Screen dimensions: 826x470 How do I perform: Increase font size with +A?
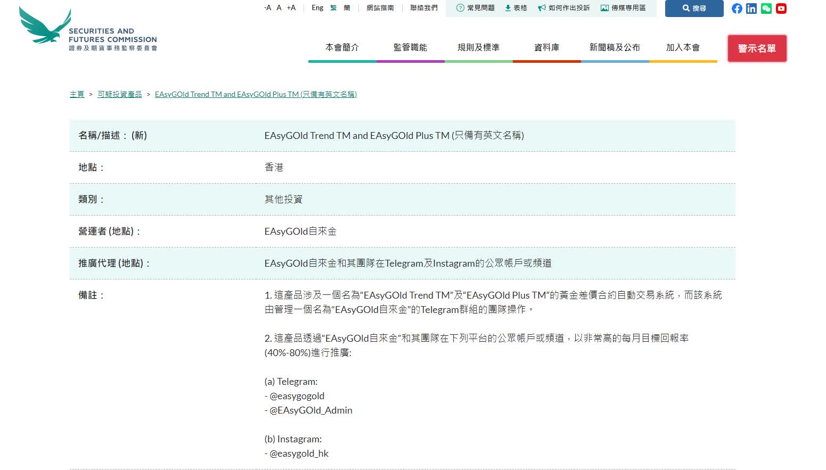coord(291,8)
